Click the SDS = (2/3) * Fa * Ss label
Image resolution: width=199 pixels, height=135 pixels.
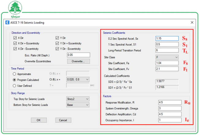120,82
